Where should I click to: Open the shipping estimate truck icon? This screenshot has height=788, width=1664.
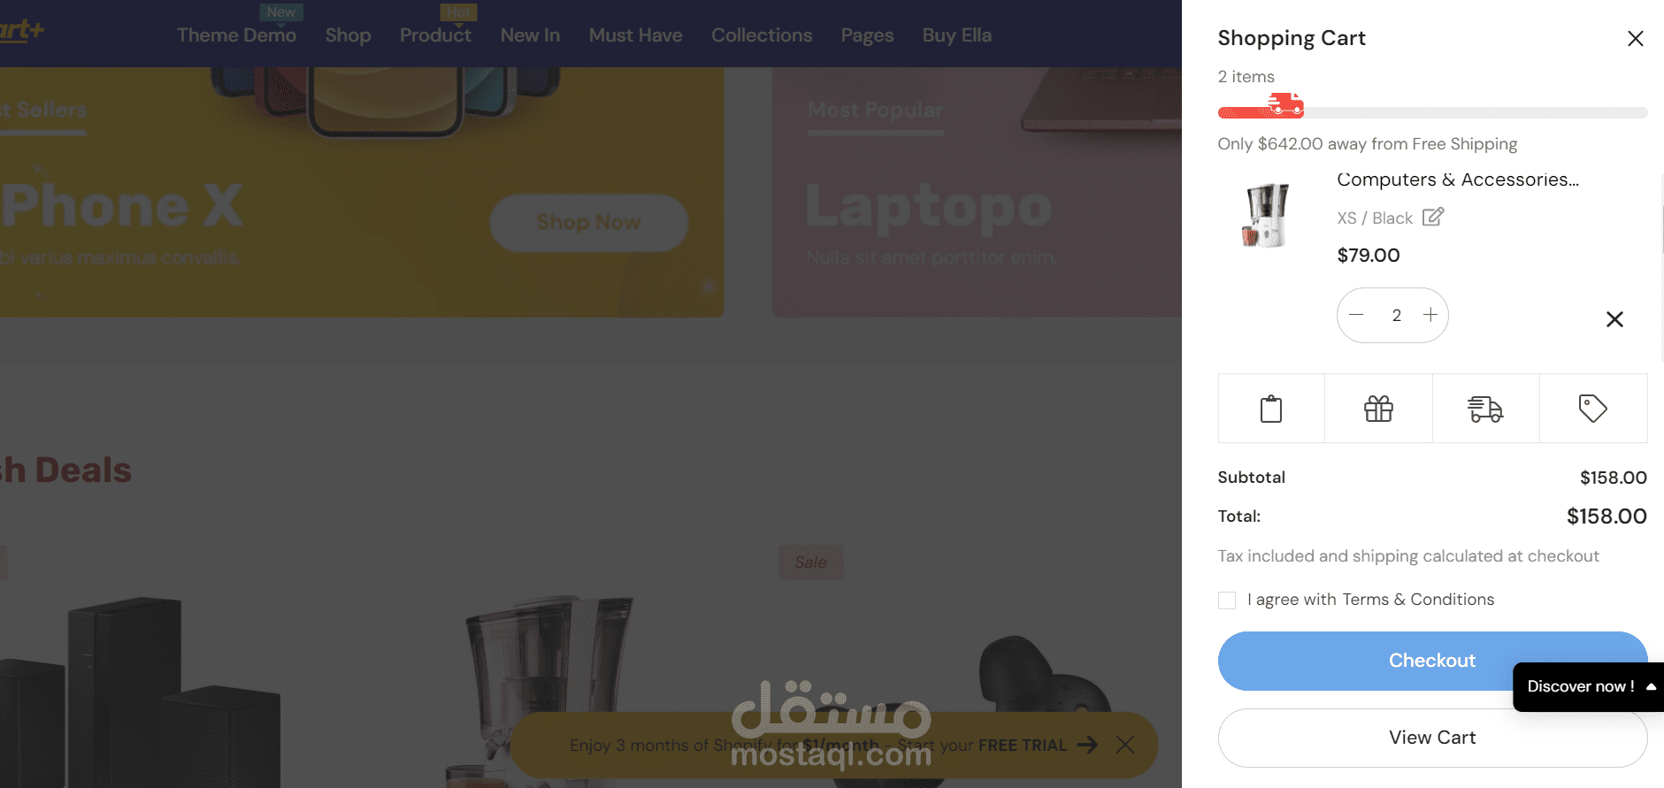pos(1485,409)
